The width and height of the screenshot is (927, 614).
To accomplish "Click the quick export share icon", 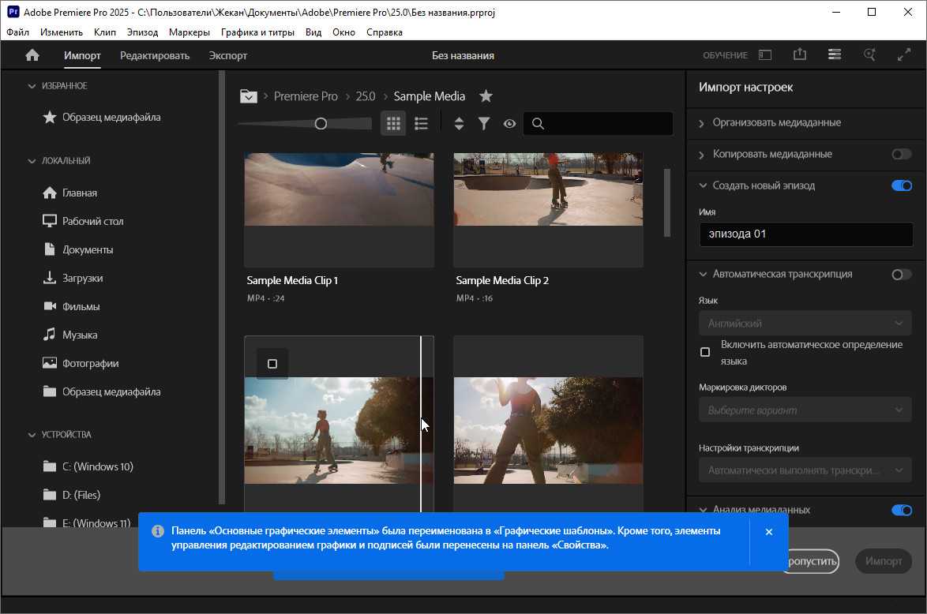I will tap(800, 55).
